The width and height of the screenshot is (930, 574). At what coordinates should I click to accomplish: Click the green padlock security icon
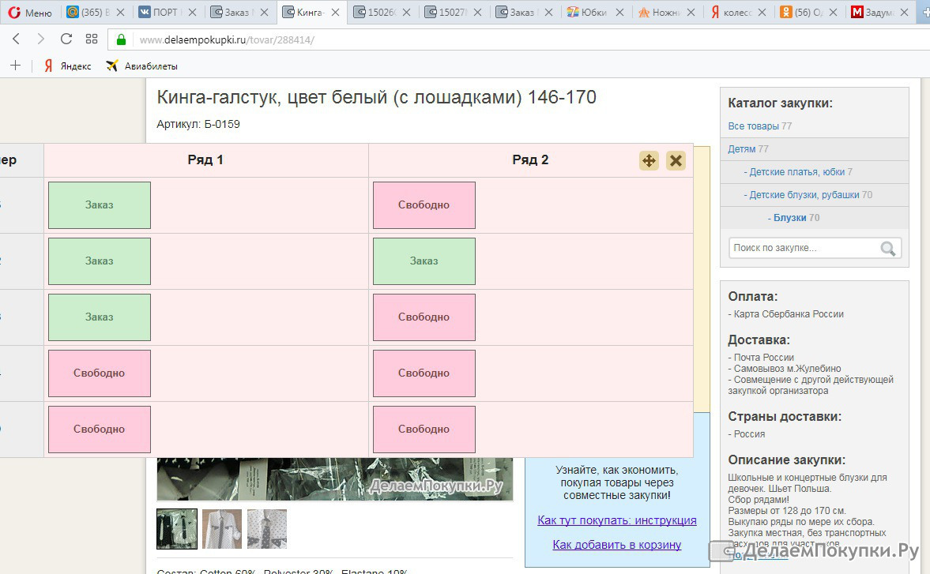pos(121,39)
